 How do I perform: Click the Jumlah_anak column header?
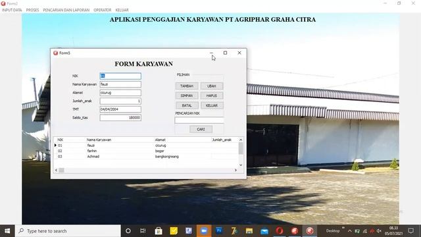click(x=222, y=140)
